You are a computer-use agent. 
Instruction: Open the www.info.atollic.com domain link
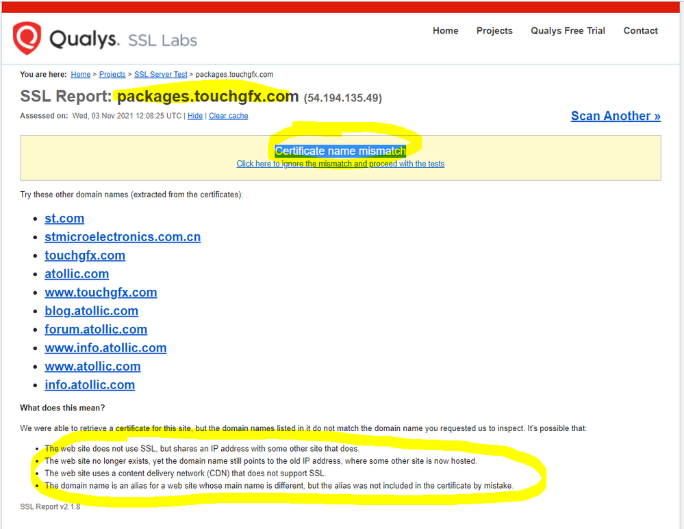(x=105, y=348)
